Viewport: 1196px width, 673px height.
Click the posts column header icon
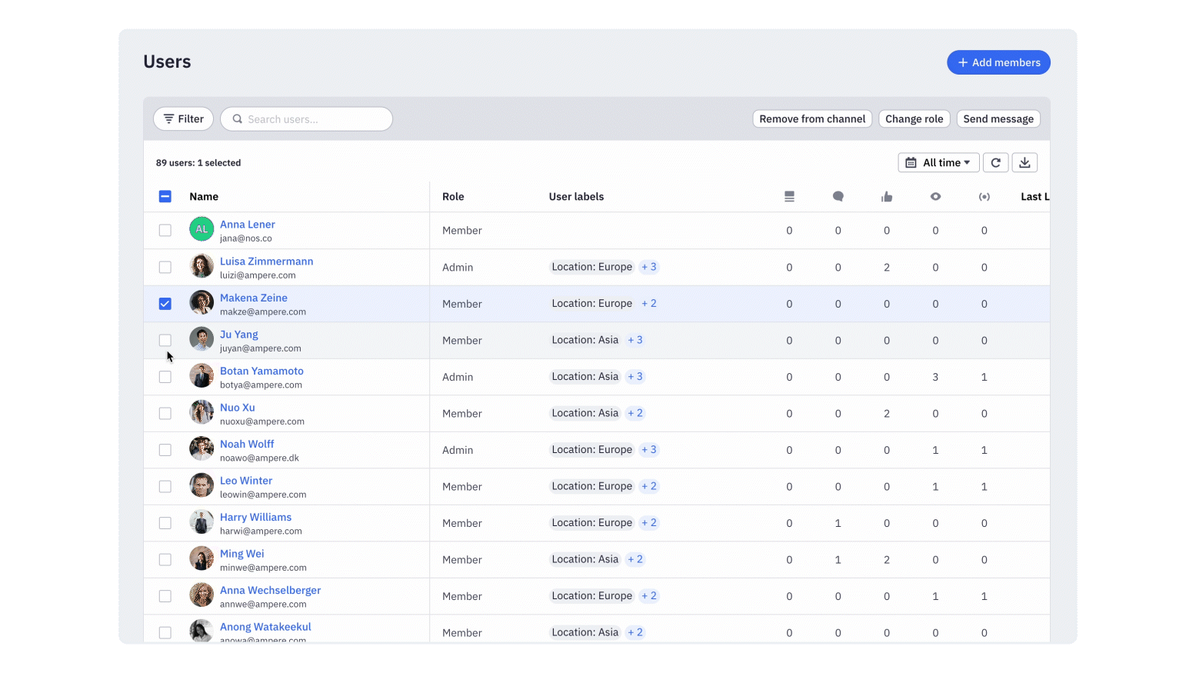789,196
